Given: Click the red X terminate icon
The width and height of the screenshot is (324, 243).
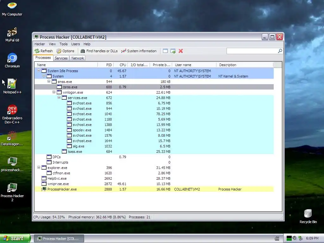Looking at the screenshot, I should coord(181,51).
